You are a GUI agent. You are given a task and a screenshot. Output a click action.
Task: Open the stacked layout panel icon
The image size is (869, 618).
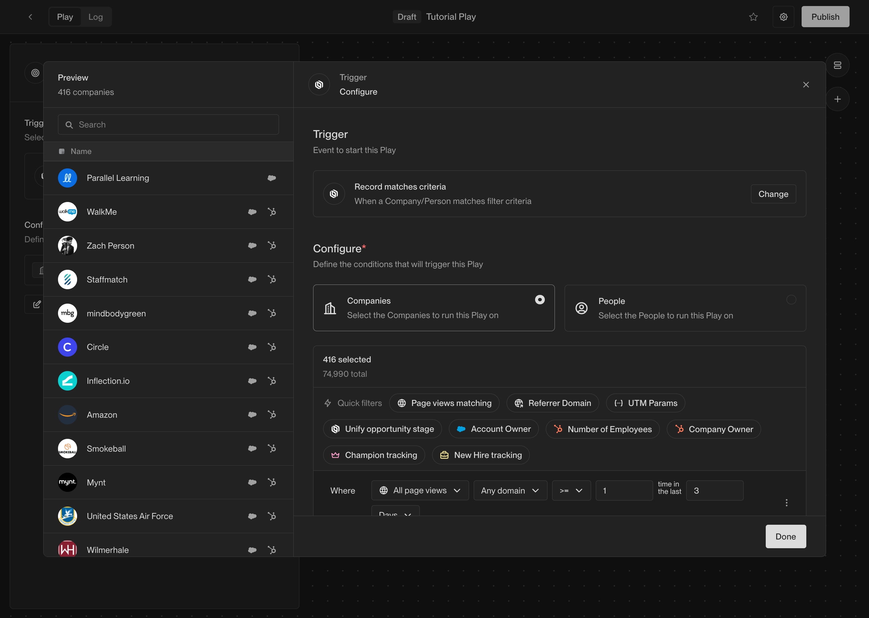pyautogui.click(x=837, y=65)
